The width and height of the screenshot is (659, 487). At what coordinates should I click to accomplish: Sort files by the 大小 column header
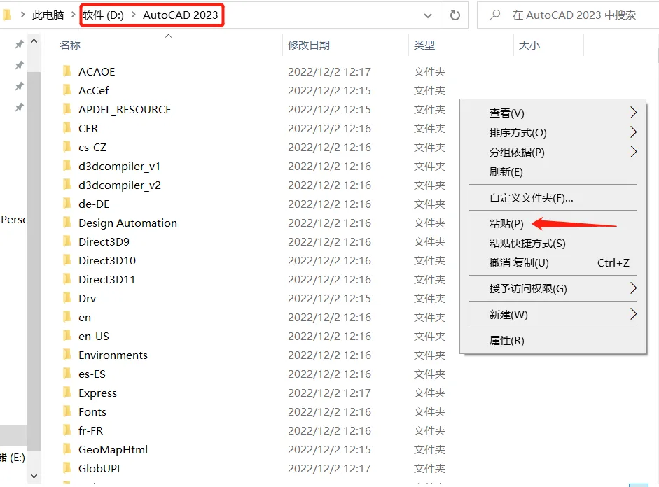pyautogui.click(x=529, y=45)
